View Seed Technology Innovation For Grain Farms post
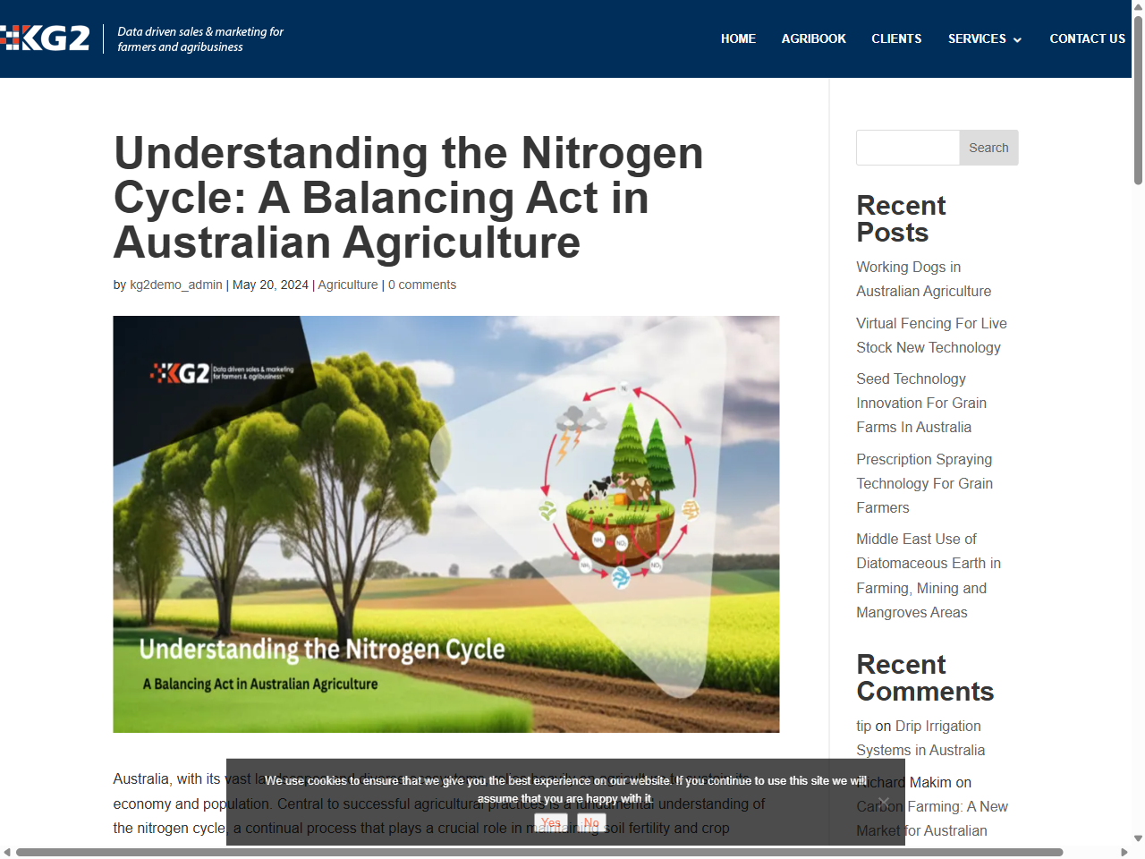 point(921,403)
